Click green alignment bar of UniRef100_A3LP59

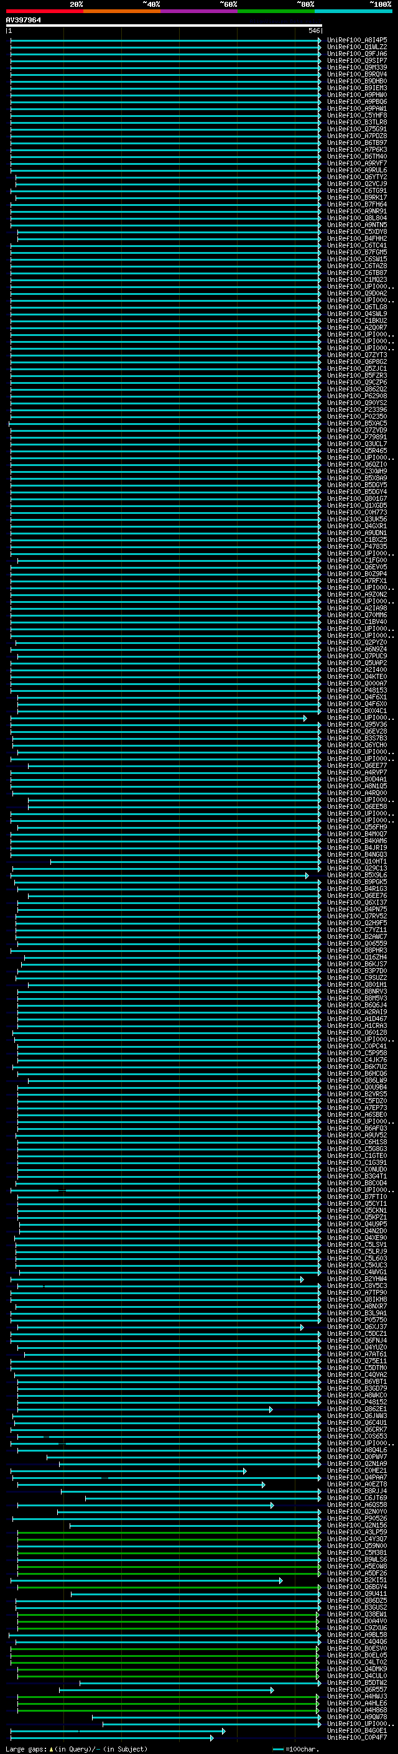click(x=169, y=1532)
